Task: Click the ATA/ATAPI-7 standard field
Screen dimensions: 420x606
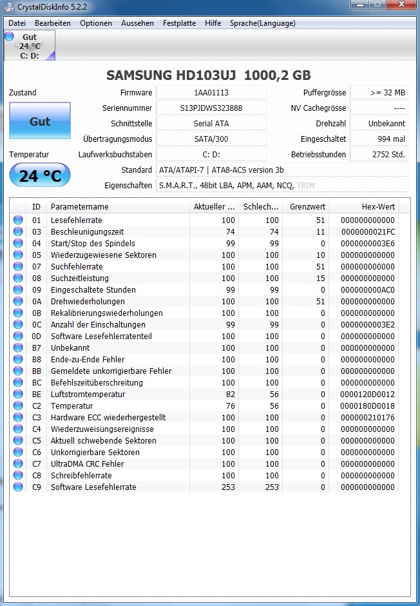Action: [282, 170]
